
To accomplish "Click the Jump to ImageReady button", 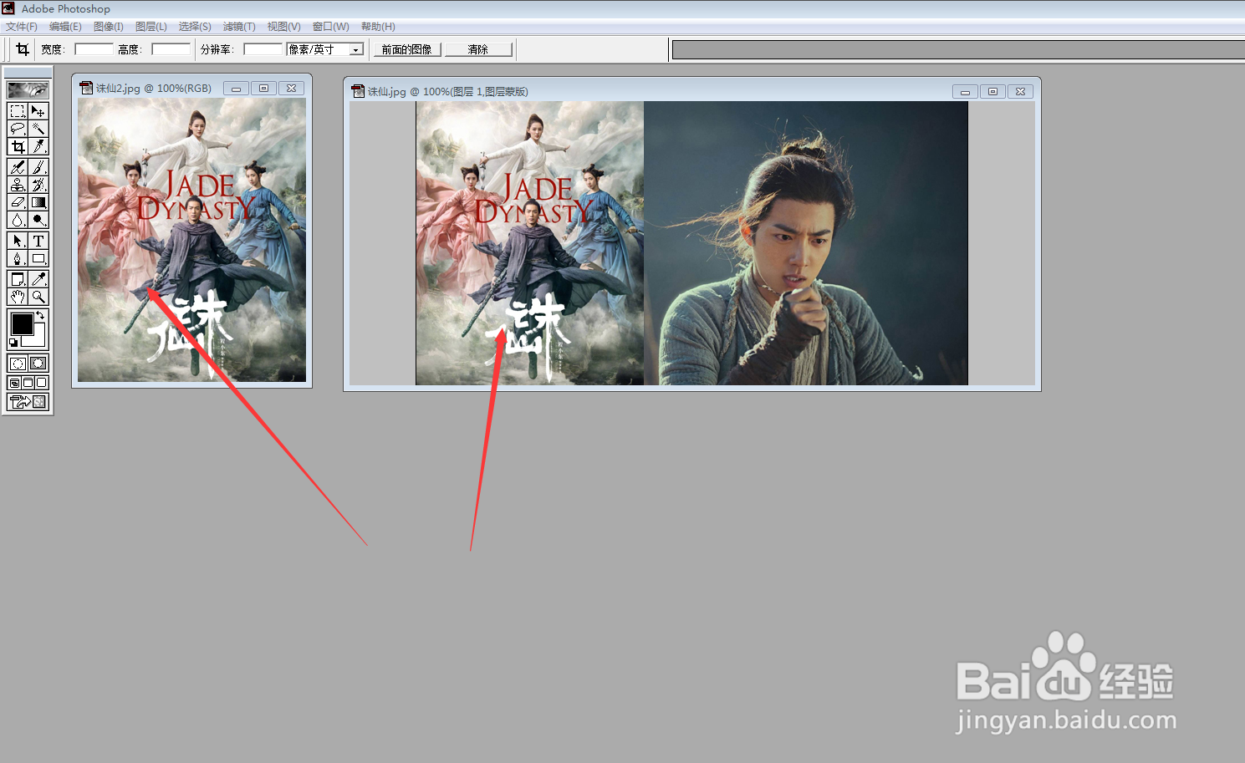I will pos(28,402).
